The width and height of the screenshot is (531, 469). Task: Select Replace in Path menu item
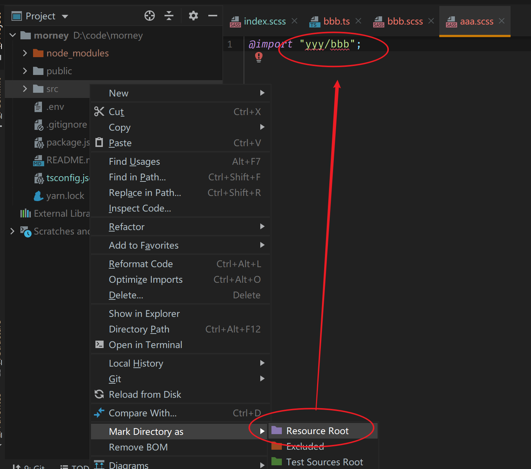[x=180, y=193]
